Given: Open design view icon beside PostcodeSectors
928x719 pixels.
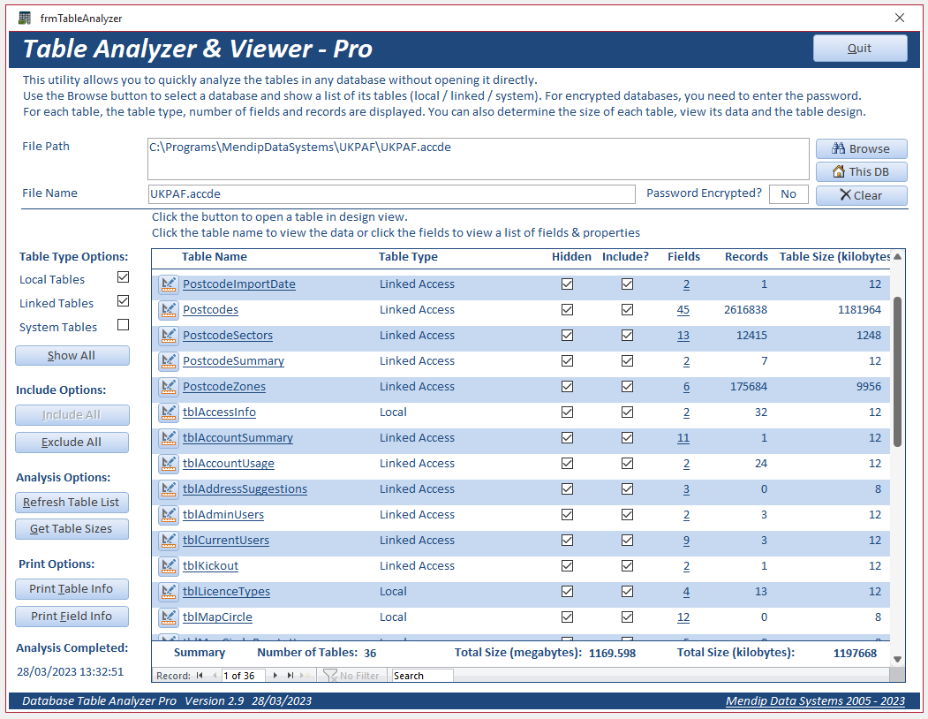Looking at the screenshot, I should (x=169, y=336).
